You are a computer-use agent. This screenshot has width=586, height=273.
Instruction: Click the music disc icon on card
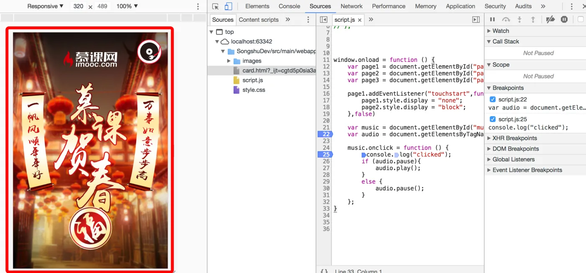click(x=149, y=52)
